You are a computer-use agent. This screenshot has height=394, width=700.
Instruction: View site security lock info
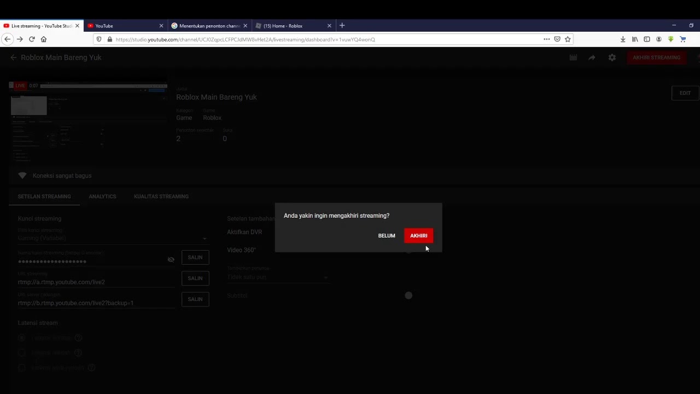(x=109, y=39)
